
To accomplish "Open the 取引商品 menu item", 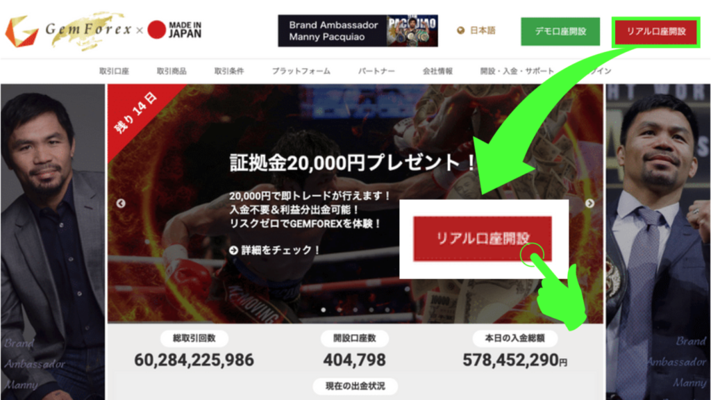I will pyautogui.click(x=172, y=72).
